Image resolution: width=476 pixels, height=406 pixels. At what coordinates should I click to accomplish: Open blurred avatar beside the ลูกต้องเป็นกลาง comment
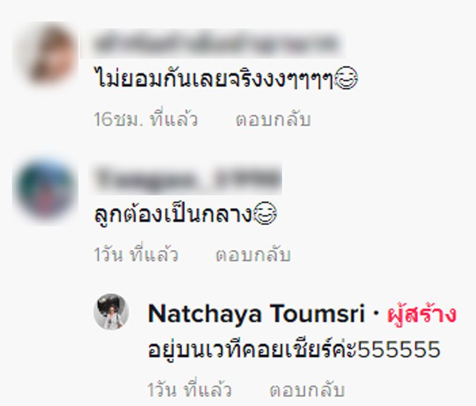click(x=46, y=191)
